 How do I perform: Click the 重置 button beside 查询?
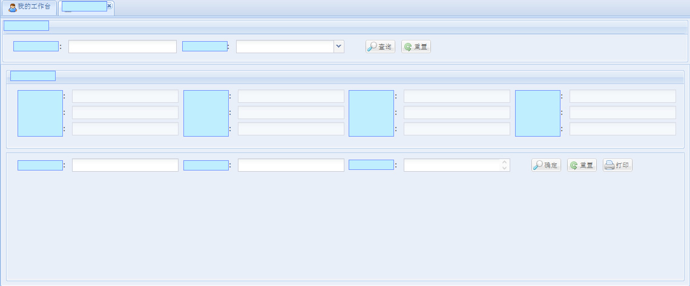click(x=416, y=47)
